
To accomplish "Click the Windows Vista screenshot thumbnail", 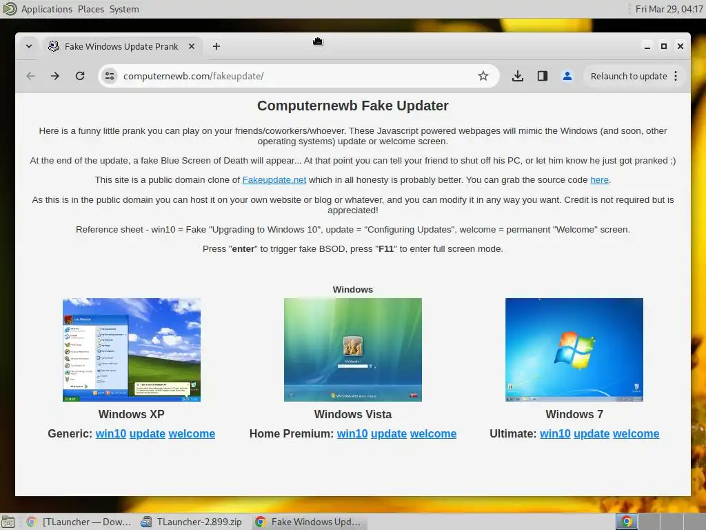I will (x=353, y=350).
